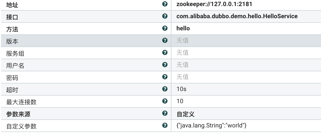The image size is (321, 133).
Task: Click the help icon beside 接口
Action: [165, 16]
